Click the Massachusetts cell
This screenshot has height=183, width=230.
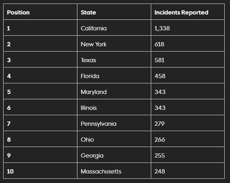point(101,171)
